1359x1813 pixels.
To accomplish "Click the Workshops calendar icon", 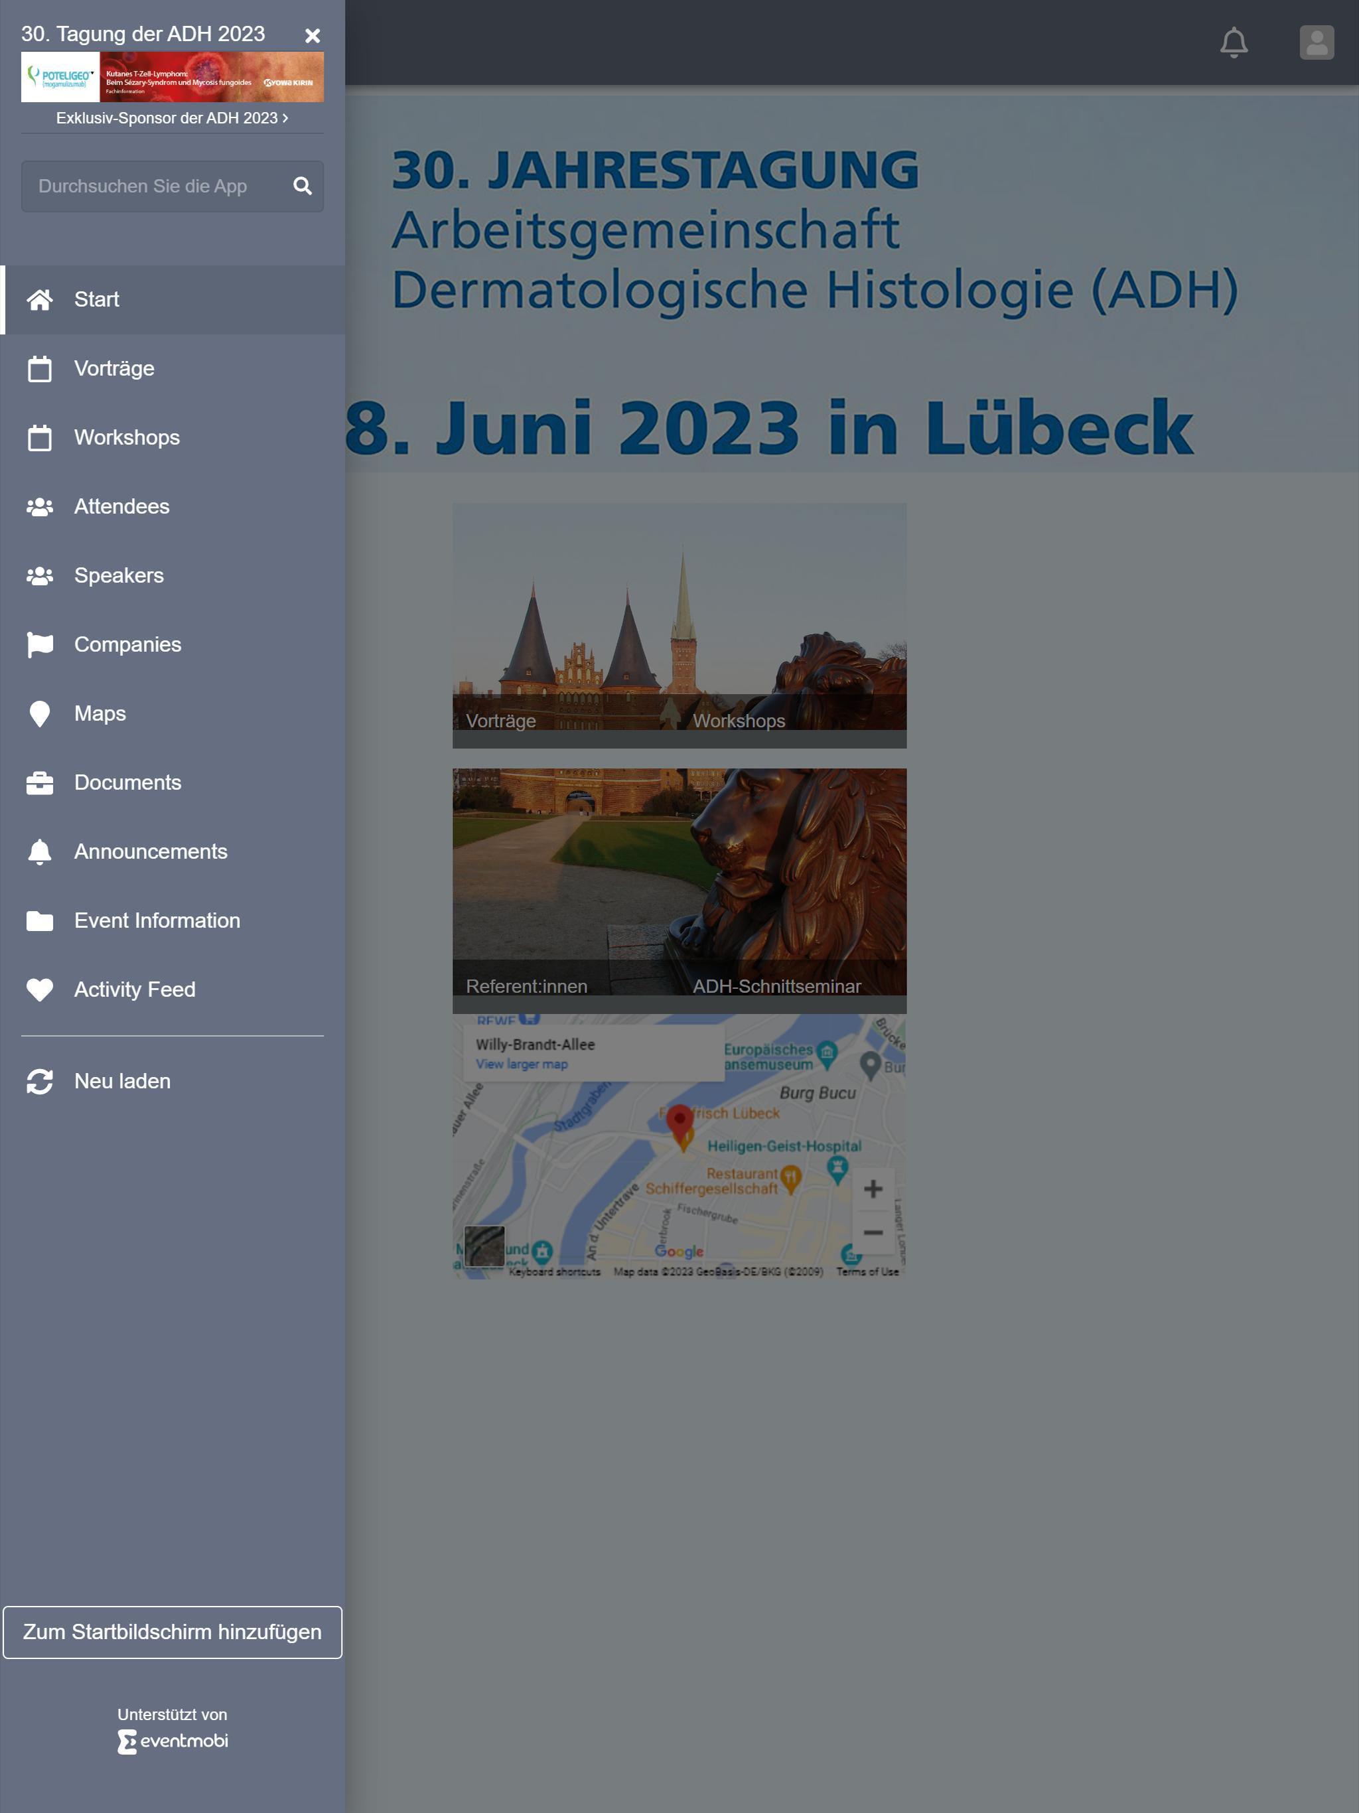I will point(39,438).
